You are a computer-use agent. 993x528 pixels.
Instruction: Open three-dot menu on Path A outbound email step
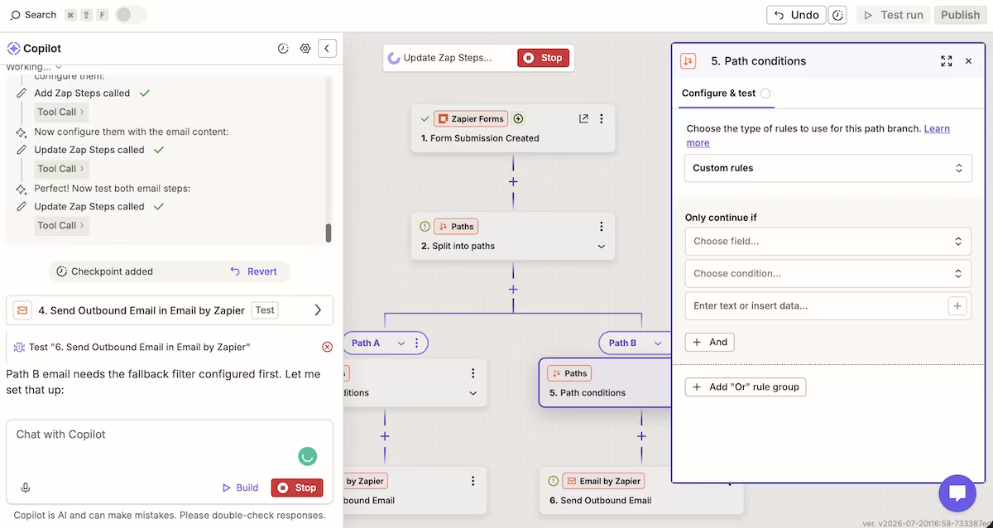473,481
